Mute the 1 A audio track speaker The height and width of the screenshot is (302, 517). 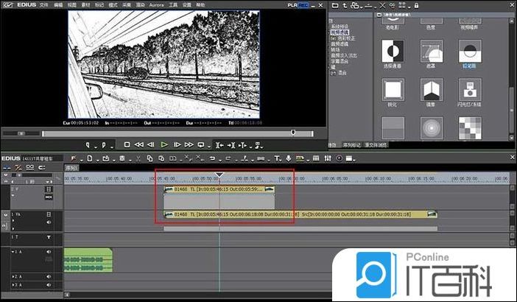[49, 252]
